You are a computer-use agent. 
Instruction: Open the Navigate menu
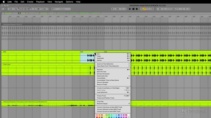point(59,2)
